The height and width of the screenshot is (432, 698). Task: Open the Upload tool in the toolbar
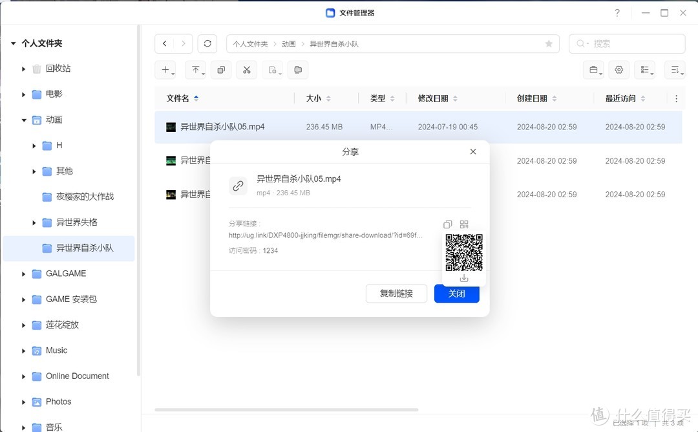tap(195, 69)
